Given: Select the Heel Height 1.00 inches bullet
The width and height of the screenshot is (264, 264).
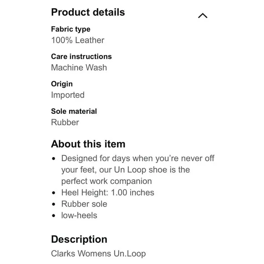Looking at the screenshot, I should click(108, 193).
